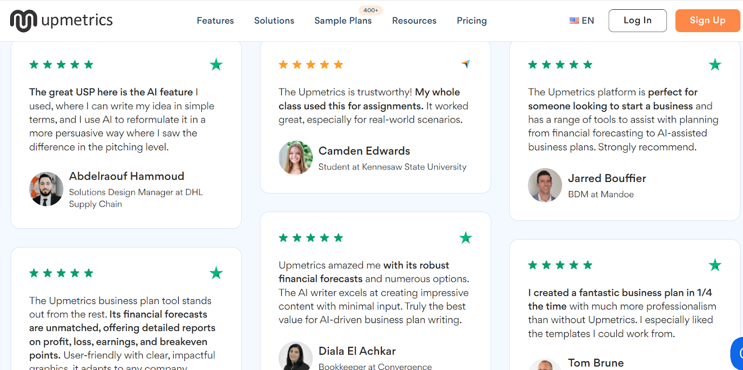The width and height of the screenshot is (743, 370).
Task: Click 'perfect for someone looking to start a business' text
Action: tap(613, 99)
